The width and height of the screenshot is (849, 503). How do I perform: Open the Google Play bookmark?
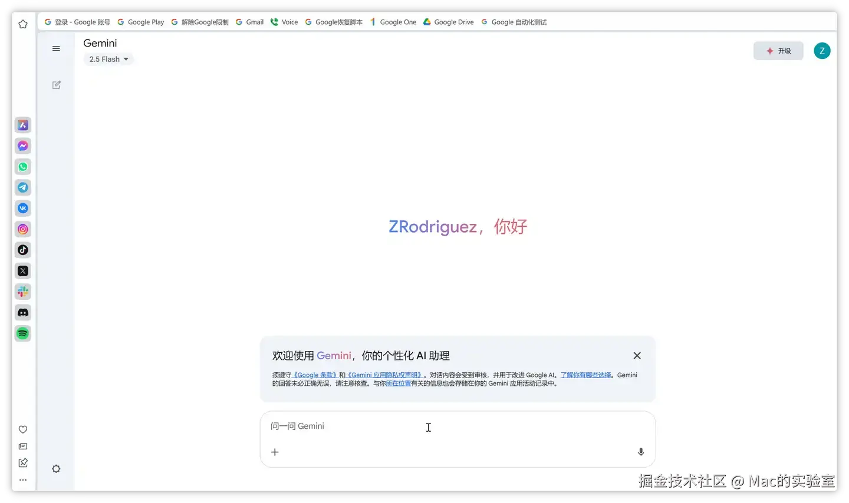pyautogui.click(x=141, y=22)
